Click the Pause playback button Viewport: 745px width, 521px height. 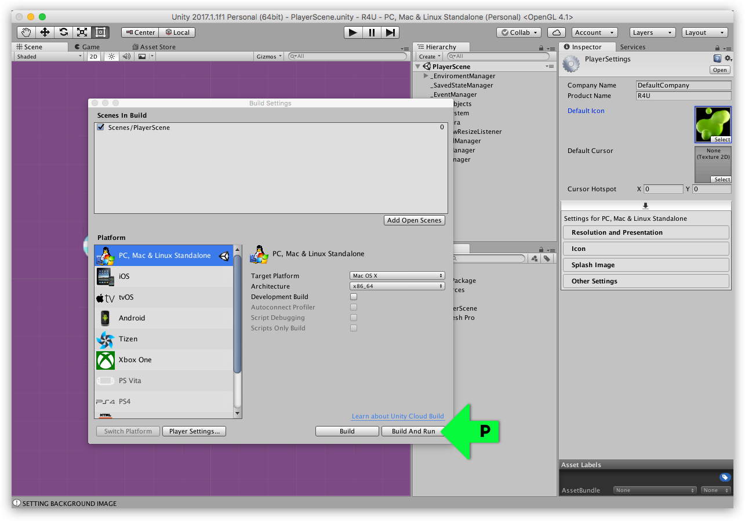point(372,32)
